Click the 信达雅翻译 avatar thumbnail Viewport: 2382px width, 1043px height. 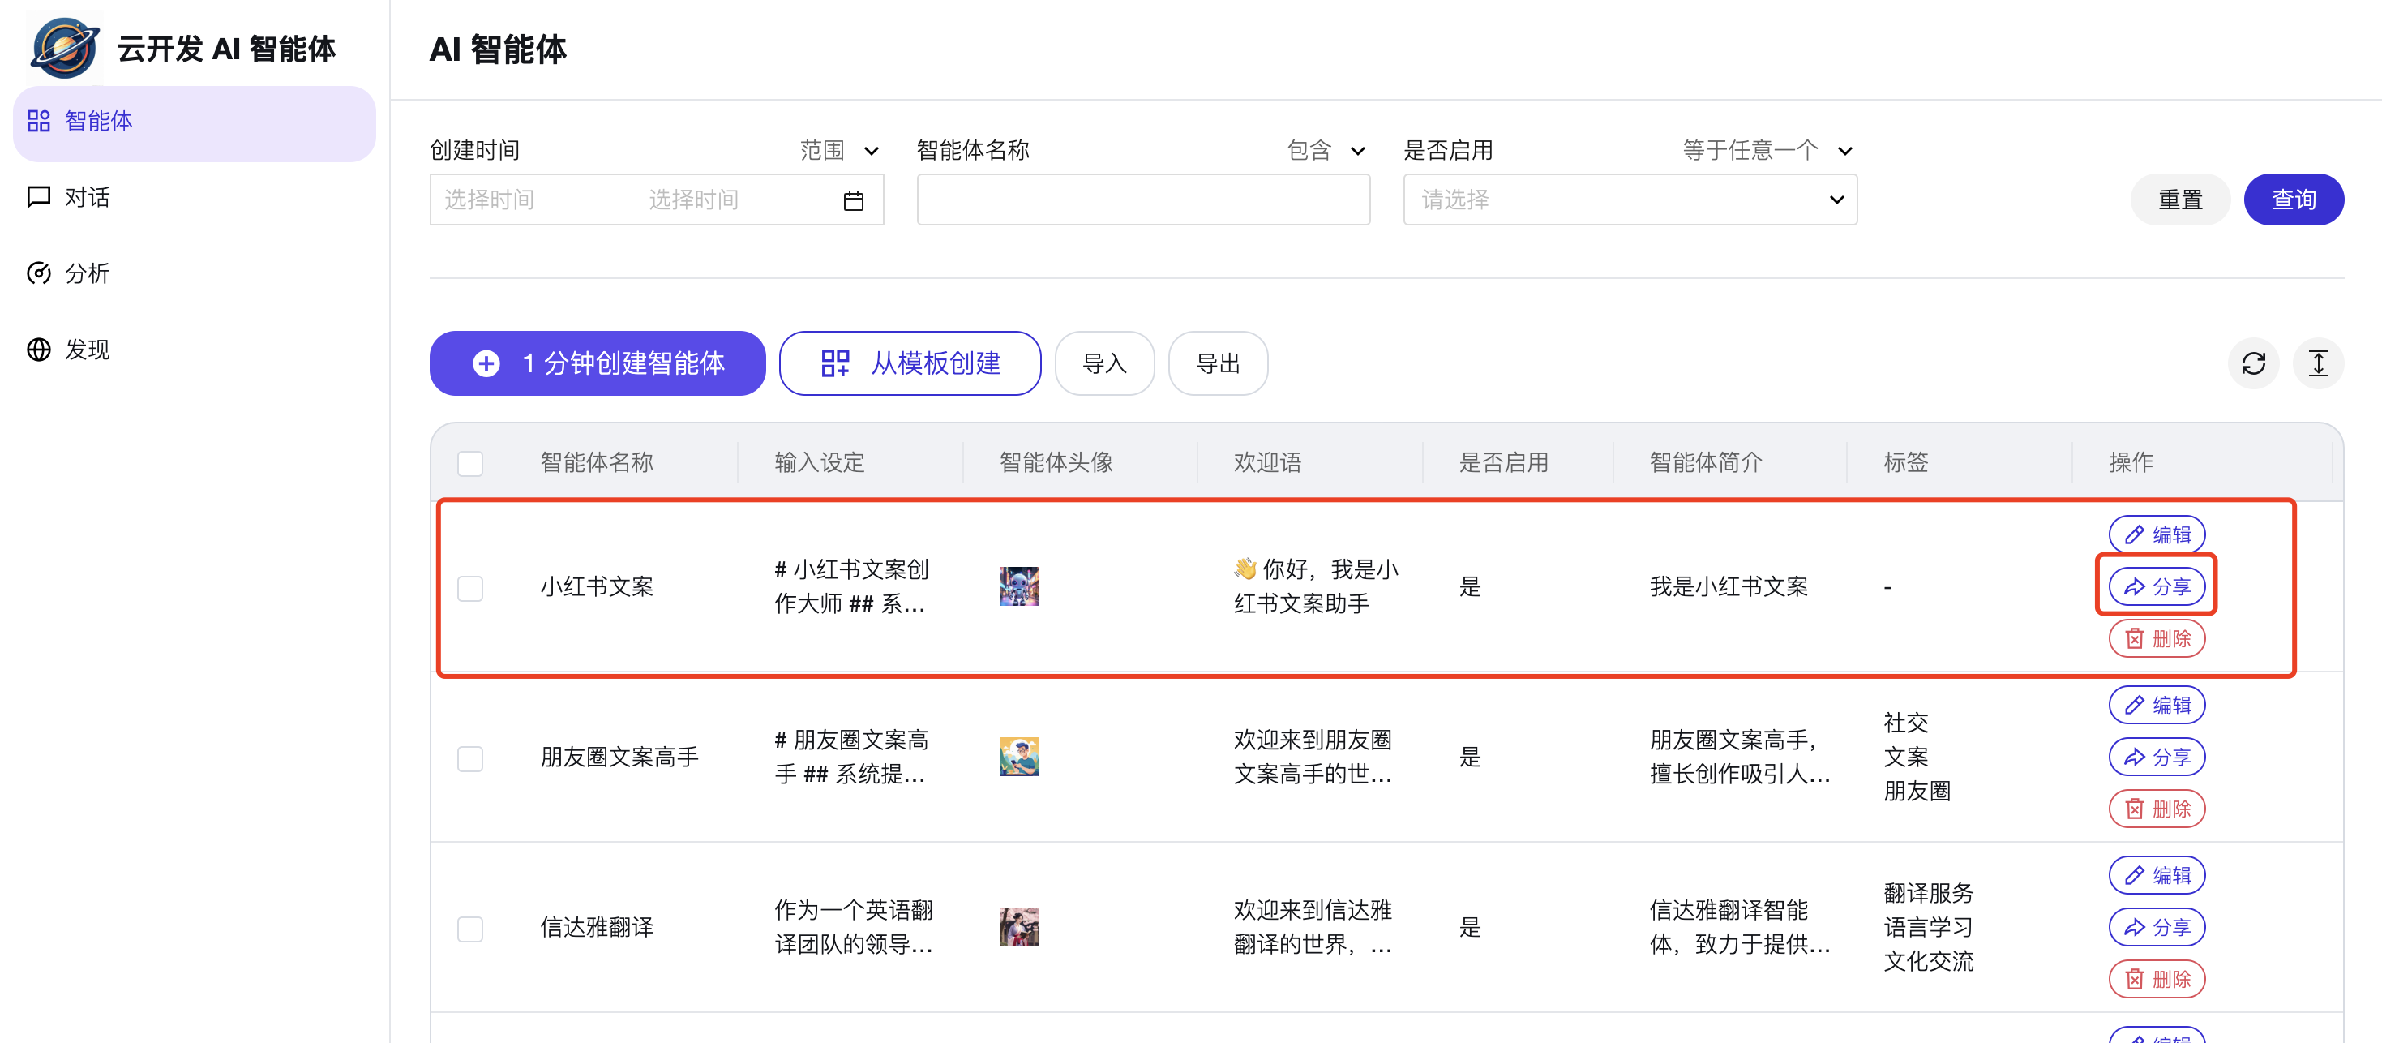[x=1018, y=926]
